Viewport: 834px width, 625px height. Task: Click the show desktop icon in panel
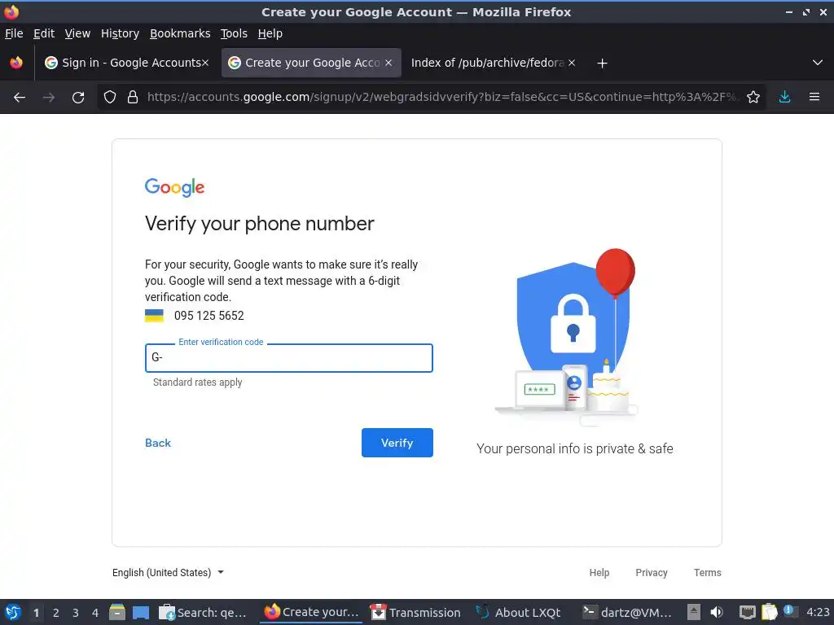coord(140,612)
